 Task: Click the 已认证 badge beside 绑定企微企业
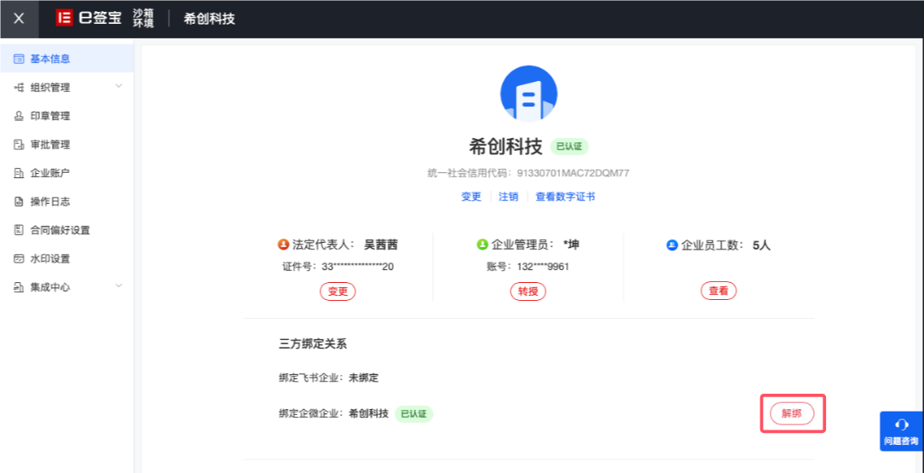413,414
